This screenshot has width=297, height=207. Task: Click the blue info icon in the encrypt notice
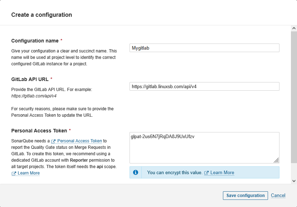[136, 172]
